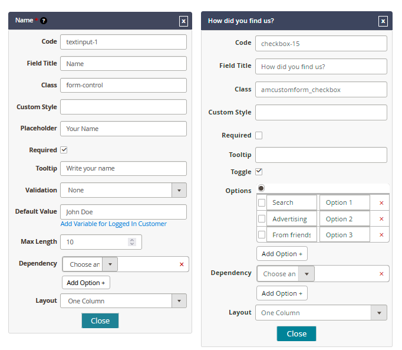The width and height of the screenshot is (402, 350).
Task: Delete the Advertising option row
Action: (381, 219)
